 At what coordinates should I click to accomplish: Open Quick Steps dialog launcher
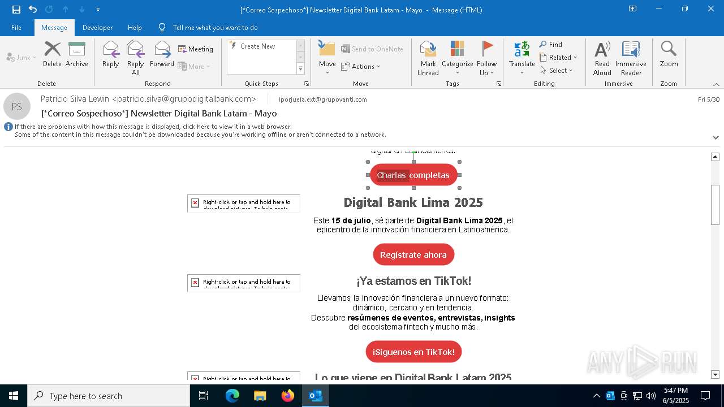[307, 84]
